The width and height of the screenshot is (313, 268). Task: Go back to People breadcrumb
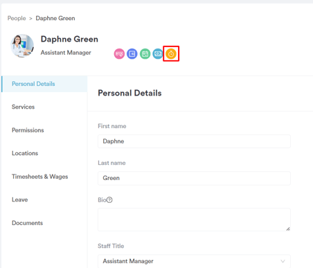(17, 18)
